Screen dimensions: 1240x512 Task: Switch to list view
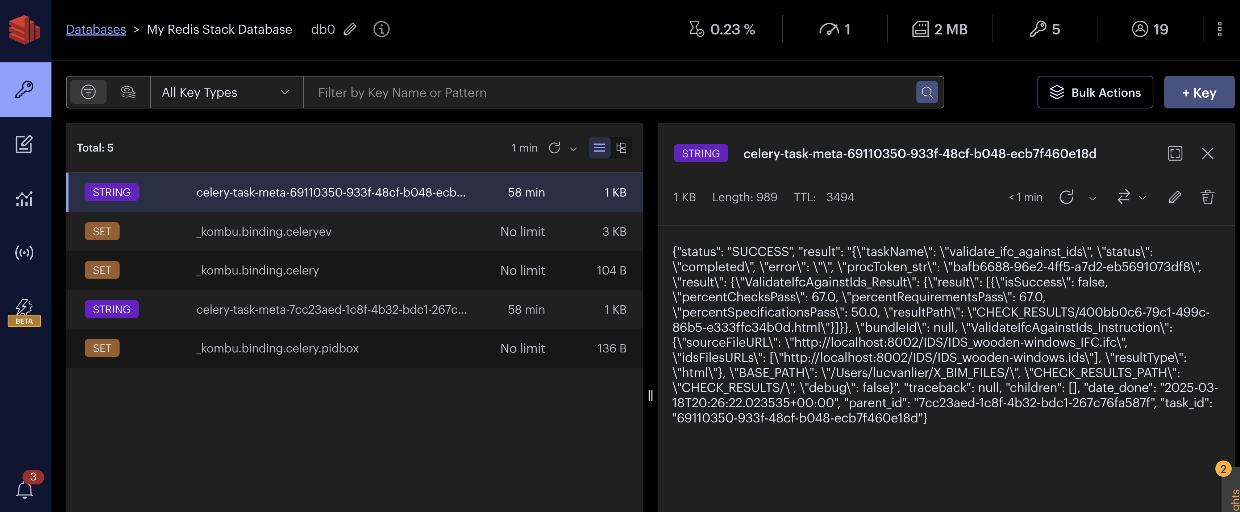[599, 147]
